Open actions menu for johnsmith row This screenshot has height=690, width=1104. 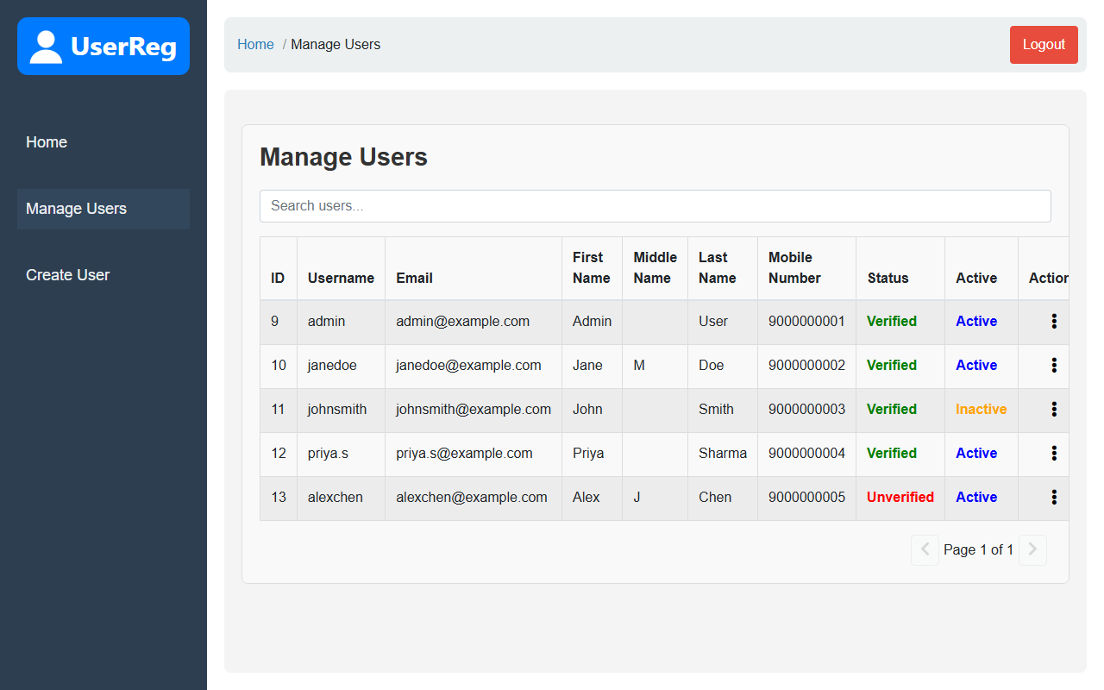coord(1054,409)
